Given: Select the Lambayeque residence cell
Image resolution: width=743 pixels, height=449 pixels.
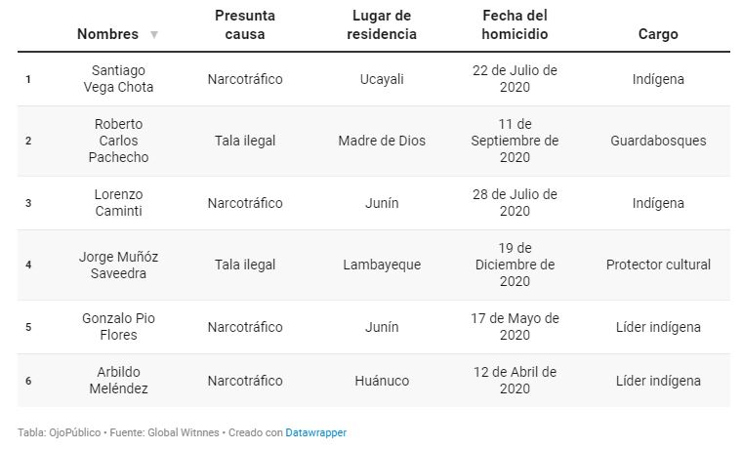Looking at the screenshot, I should (382, 265).
